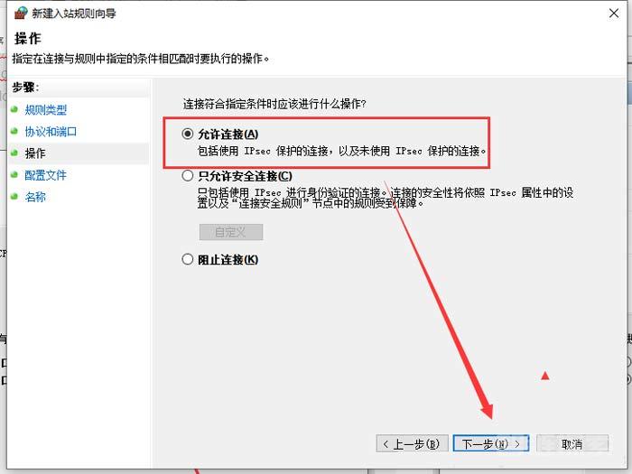Click green bullet beside 规则类型 step
This screenshot has width=632, height=474.
coord(14,109)
